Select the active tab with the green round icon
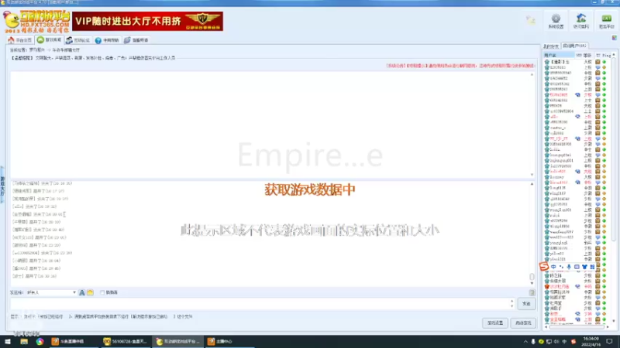 point(49,40)
